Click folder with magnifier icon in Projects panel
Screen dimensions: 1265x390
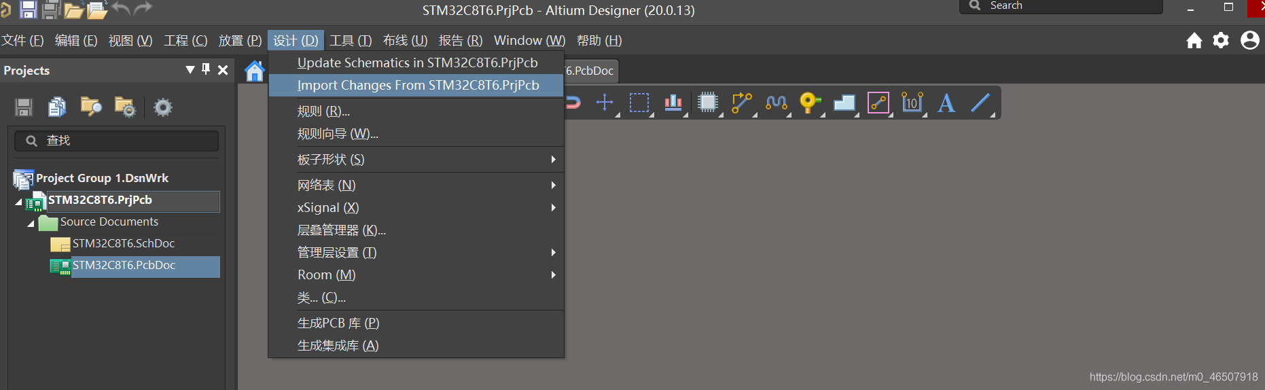(91, 107)
